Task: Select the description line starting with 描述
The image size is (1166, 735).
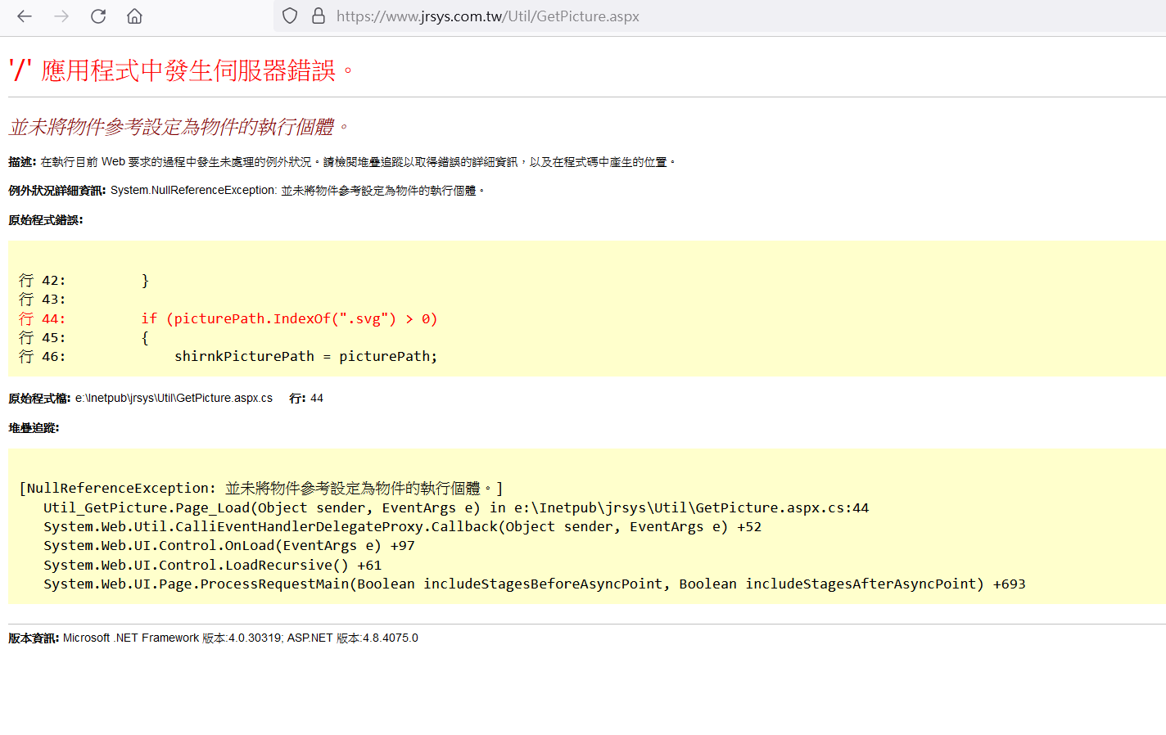Action: click(342, 162)
